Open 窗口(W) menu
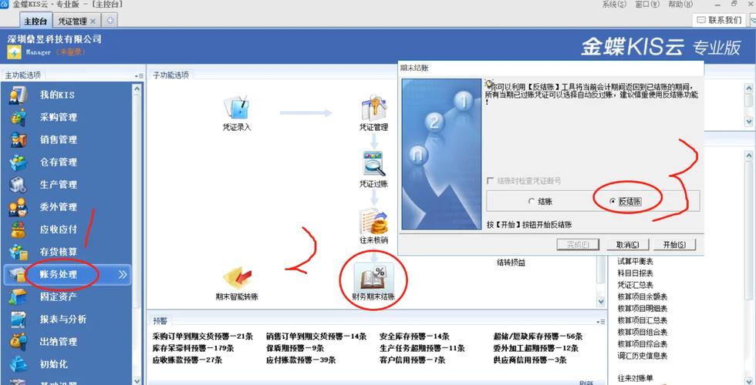 (x=647, y=5)
